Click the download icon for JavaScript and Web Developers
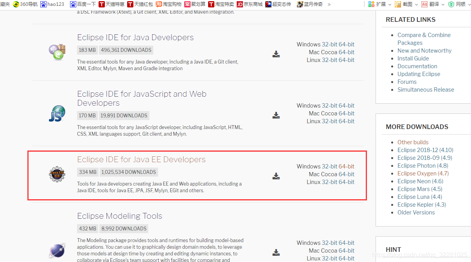This screenshot has width=471, height=262. [x=276, y=115]
